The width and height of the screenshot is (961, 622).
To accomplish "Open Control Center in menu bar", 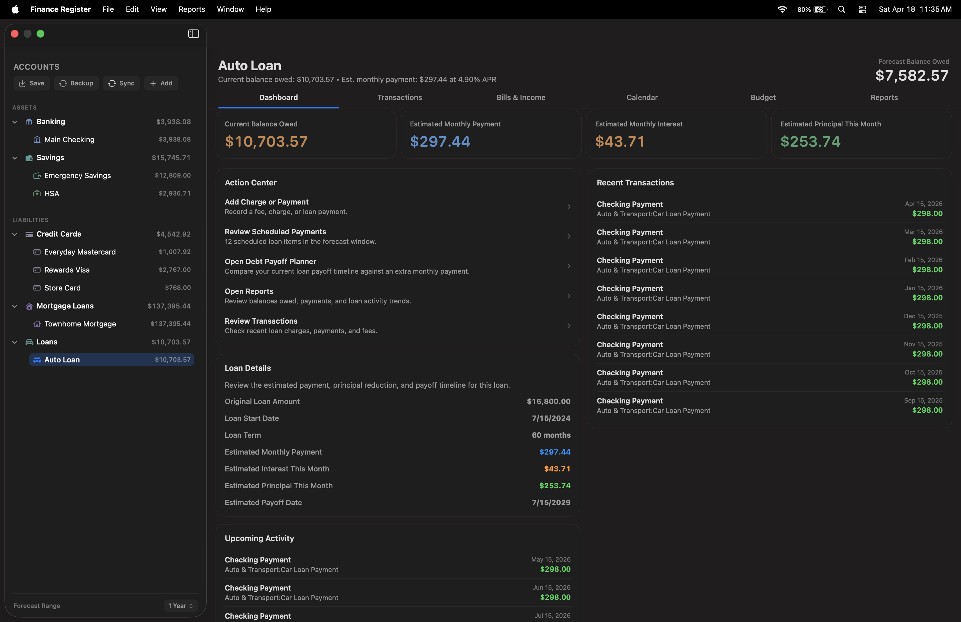I will 862,9.
